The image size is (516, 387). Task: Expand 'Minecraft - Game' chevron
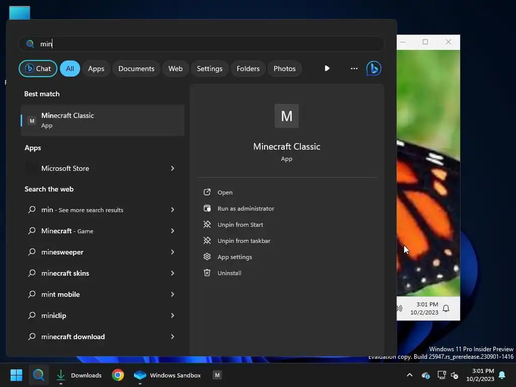point(172,231)
